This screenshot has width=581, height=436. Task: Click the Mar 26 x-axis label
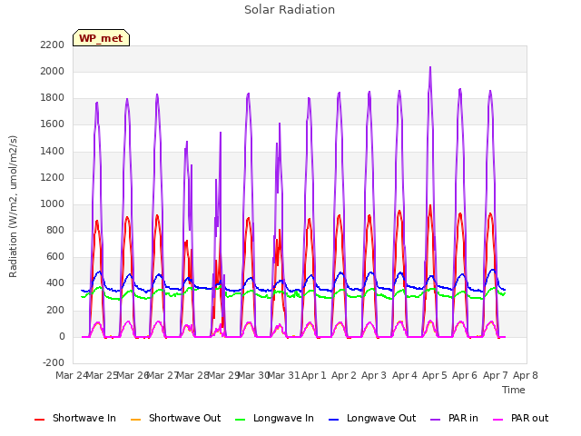pos(133,375)
